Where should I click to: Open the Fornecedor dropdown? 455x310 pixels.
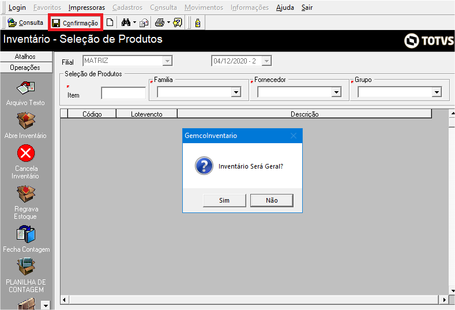336,92
